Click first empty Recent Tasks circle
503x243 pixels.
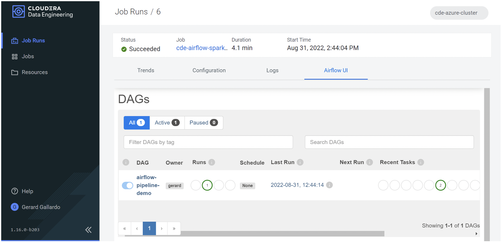pyautogui.click(x=383, y=185)
